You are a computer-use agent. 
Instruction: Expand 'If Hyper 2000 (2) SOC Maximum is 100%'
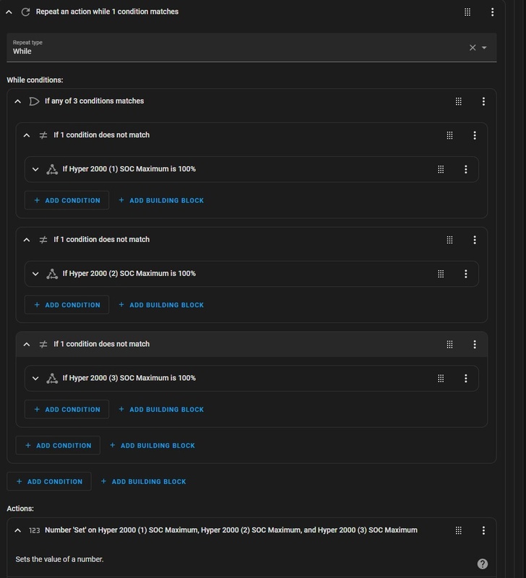tap(35, 274)
